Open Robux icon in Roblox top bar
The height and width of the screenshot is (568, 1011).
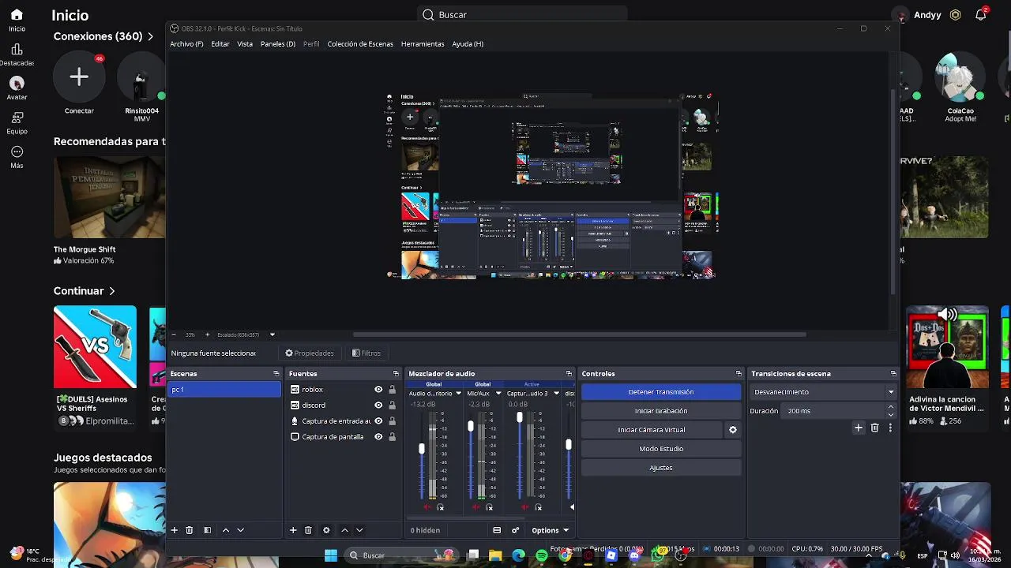pos(956,15)
